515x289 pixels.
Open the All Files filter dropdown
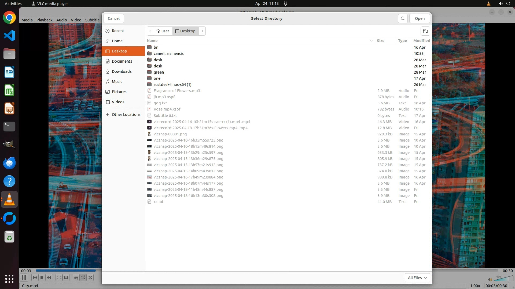point(417,278)
